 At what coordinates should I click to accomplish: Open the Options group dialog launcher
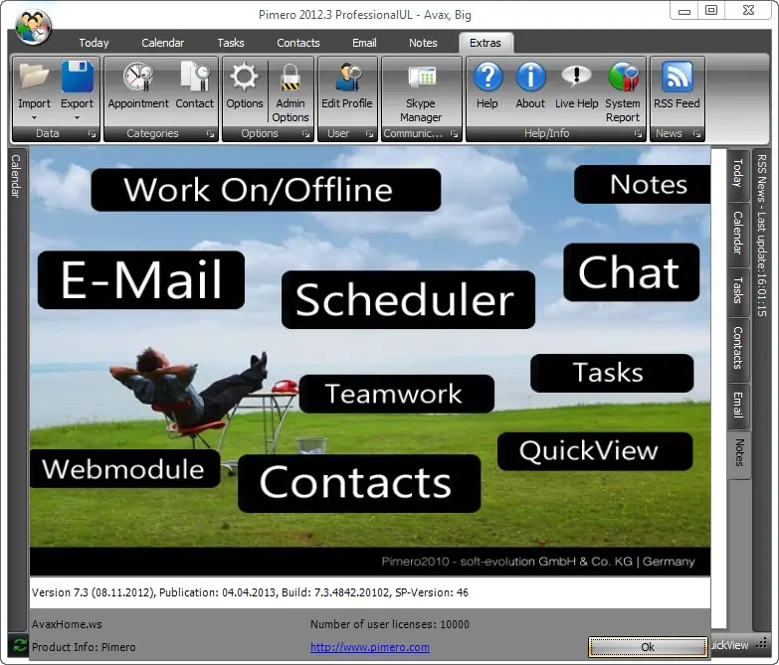click(305, 134)
